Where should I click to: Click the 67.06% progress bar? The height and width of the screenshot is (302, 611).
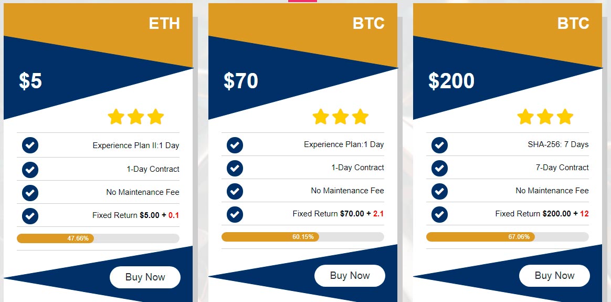pyautogui.click(x=508, y=237)
